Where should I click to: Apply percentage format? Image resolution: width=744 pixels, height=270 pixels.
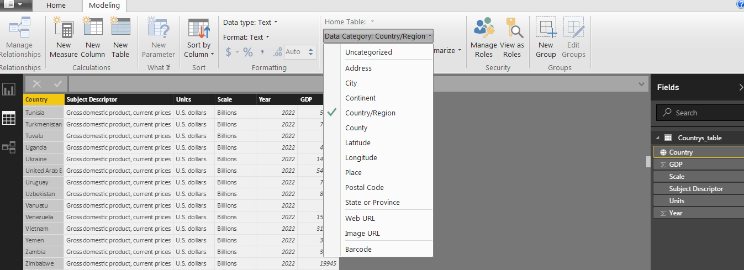coord(248,52)
